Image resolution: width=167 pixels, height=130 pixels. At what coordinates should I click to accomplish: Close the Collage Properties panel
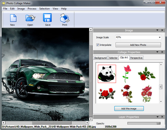point(162,52)
